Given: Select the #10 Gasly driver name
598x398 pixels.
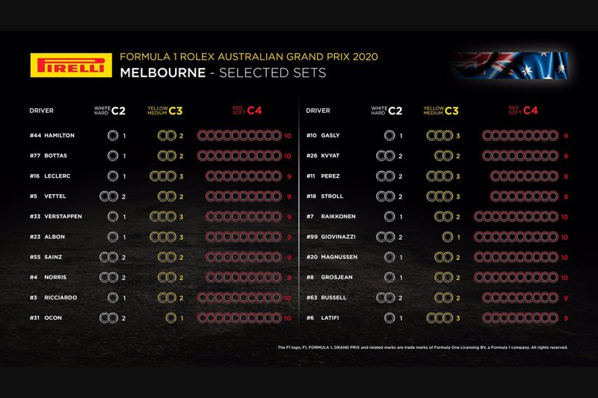Looking at the screenshot, I should [x=323, y=135].
